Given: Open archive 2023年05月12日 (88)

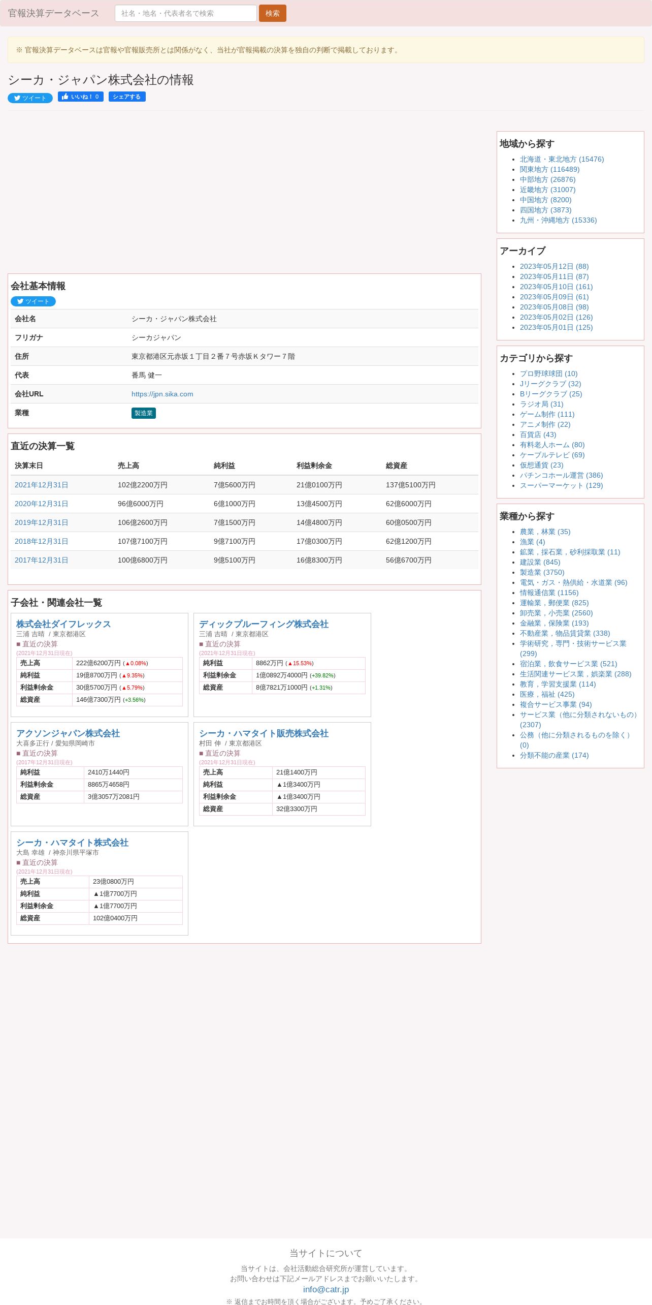Looking at the screenshot, I should coord(554,266).
